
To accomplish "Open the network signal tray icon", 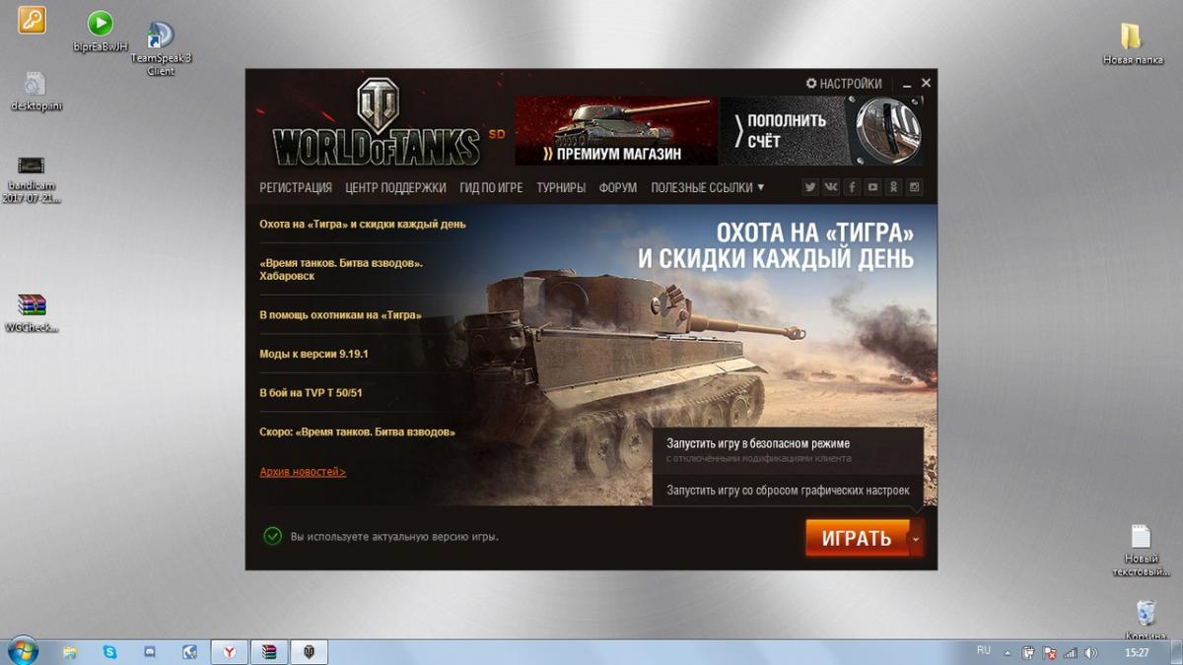I will [x=1071, y=652].
